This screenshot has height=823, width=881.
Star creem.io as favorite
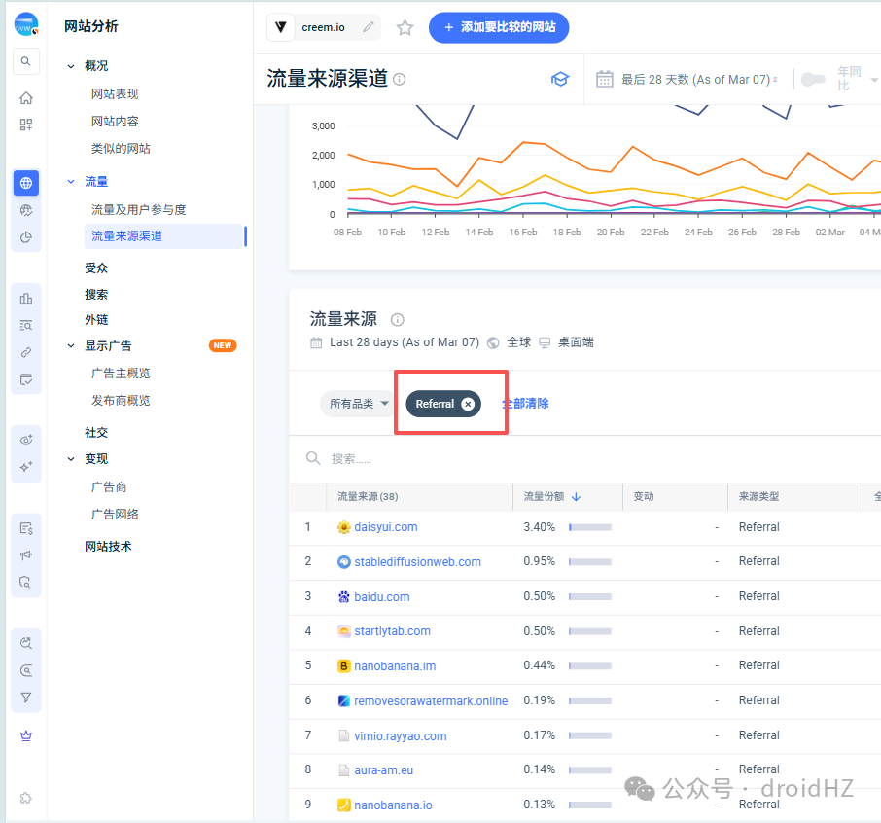click(405, 27)
